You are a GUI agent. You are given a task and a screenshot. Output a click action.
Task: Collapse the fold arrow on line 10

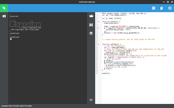(98, 28)
